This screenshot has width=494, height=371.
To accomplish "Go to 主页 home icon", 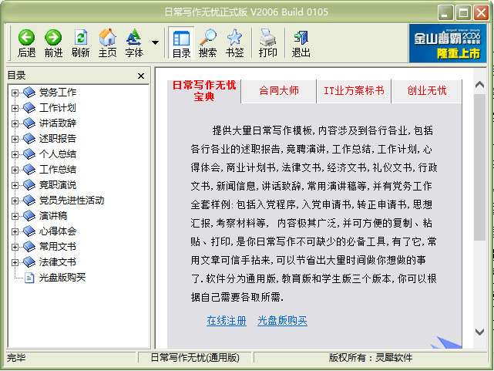I will point(107,37).
